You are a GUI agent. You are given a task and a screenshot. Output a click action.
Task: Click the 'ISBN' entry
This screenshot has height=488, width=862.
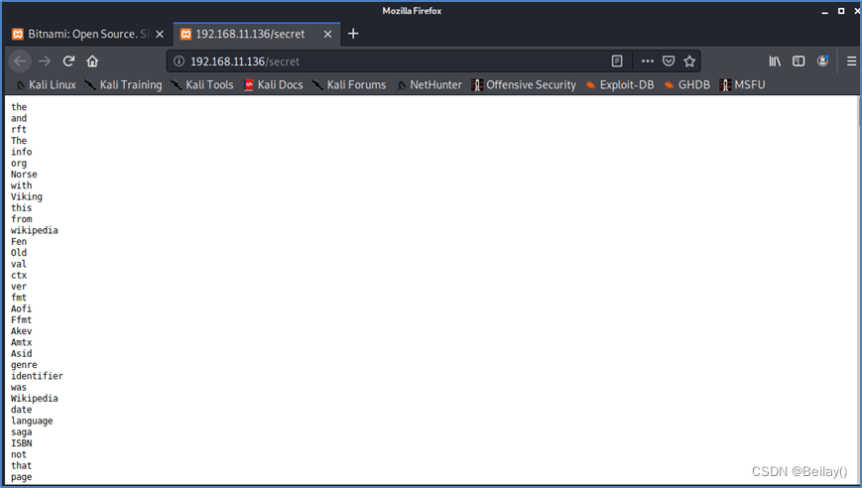(x=22, y=443)
